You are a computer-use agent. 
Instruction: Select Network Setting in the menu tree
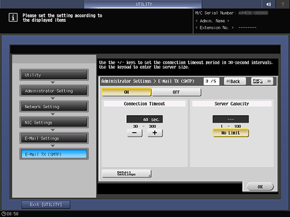54,107
